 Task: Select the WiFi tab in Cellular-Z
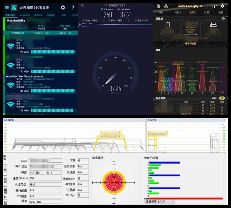(192, 12)
